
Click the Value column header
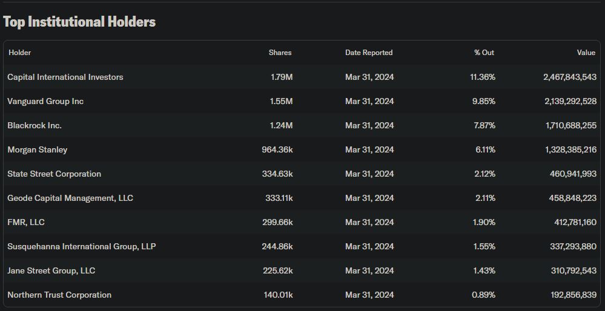pyautogui.click(x=586, y=53)
